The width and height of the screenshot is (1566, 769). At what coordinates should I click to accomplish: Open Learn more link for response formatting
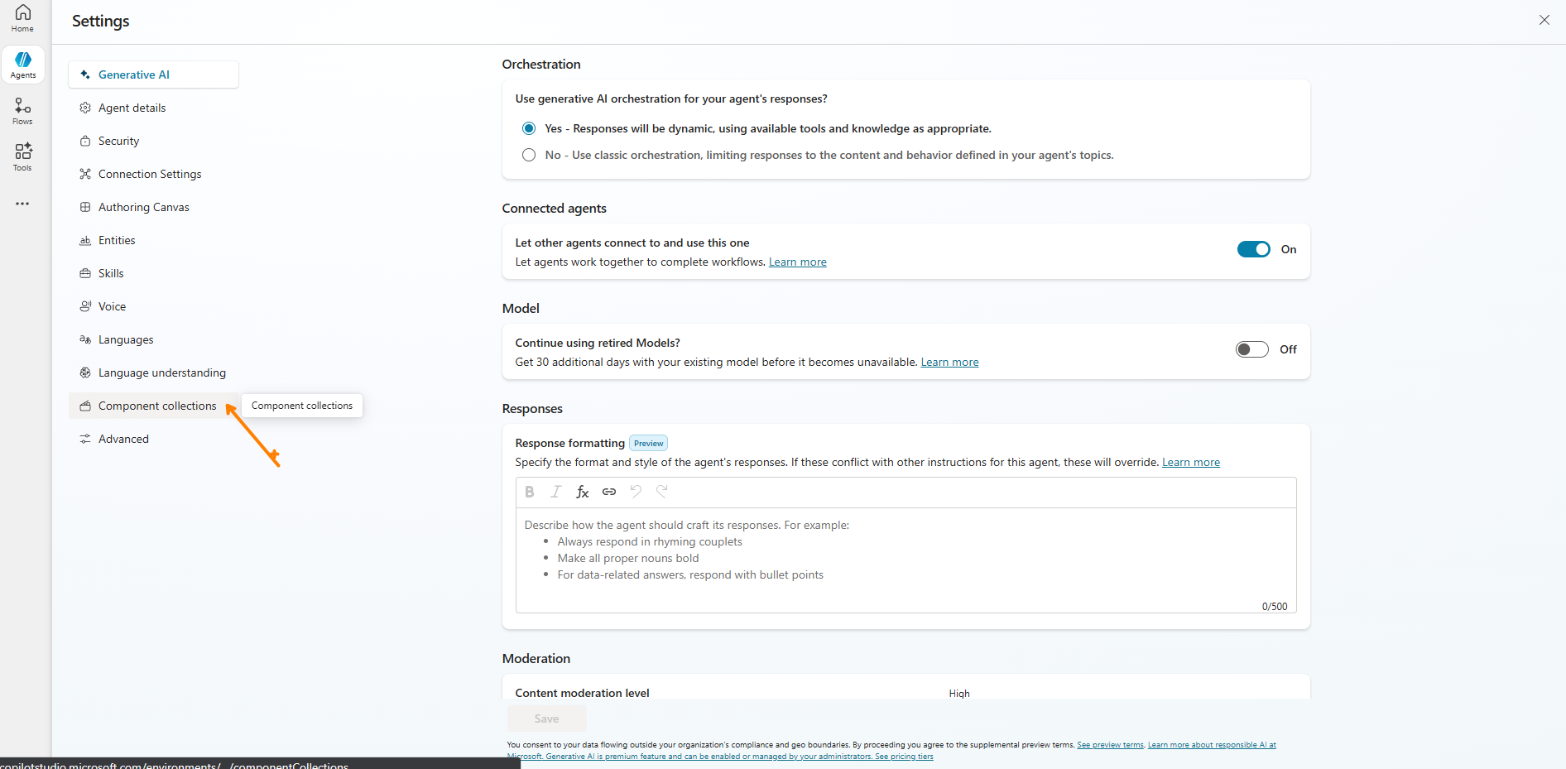click(x=1191, y=463)
